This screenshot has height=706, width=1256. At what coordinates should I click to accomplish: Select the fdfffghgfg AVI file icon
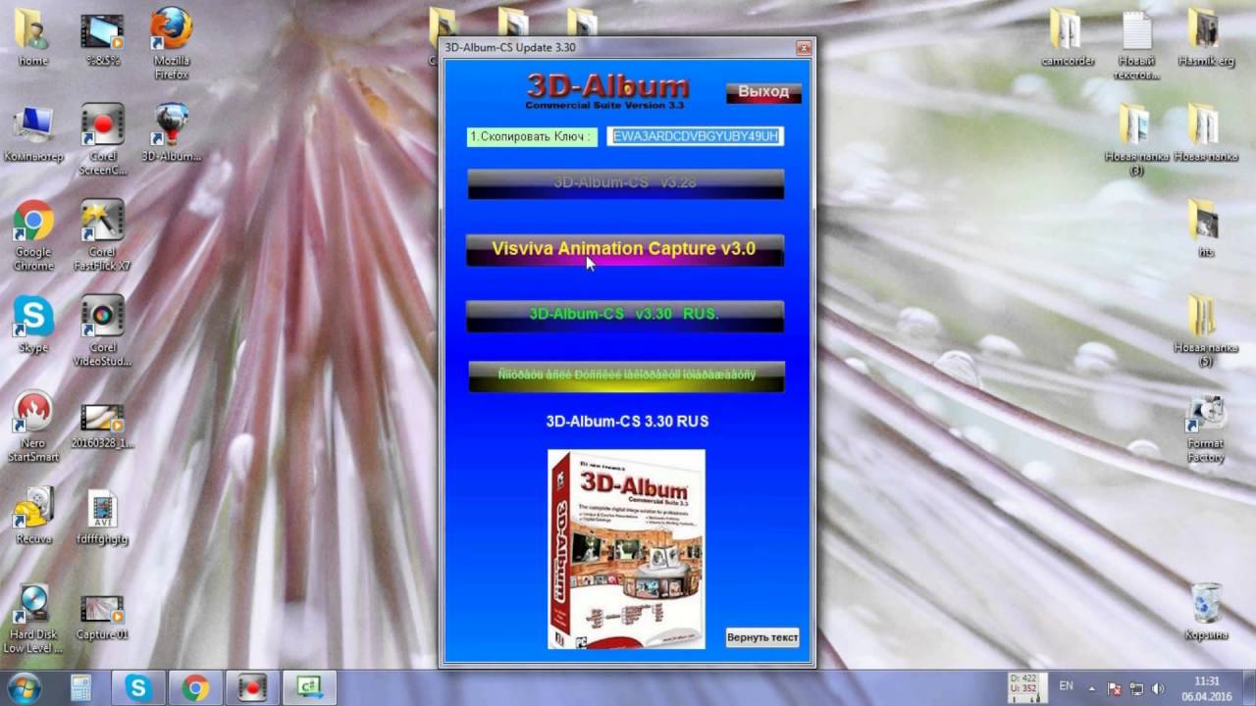pos(102,516)
